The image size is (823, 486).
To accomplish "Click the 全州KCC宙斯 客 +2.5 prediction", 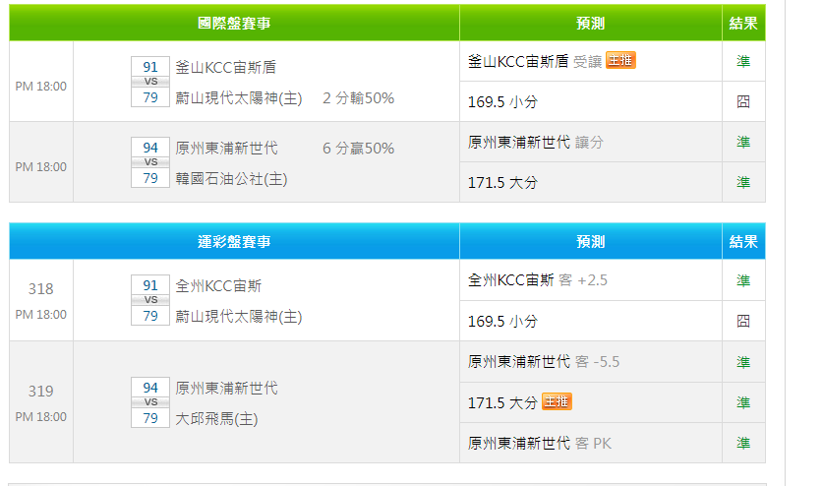I will (x=538, y=280).
